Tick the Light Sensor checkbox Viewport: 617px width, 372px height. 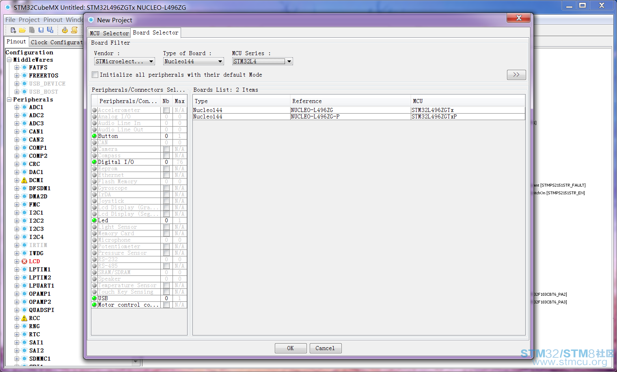click(x=166, y=227)
